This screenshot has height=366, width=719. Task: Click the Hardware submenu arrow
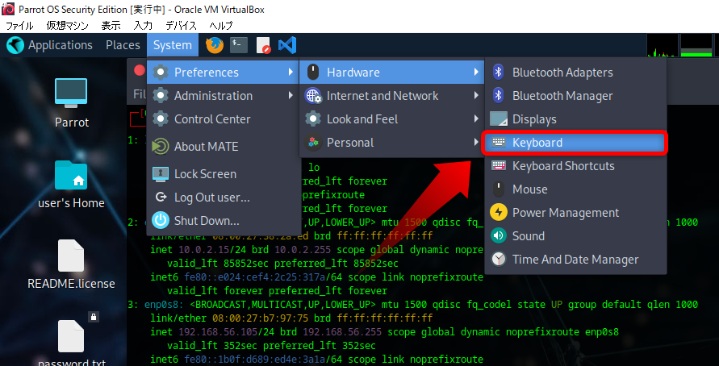pos(476,72)
